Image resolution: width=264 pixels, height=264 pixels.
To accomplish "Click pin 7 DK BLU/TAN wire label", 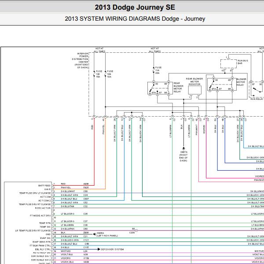I will click(x=67, y=206).
